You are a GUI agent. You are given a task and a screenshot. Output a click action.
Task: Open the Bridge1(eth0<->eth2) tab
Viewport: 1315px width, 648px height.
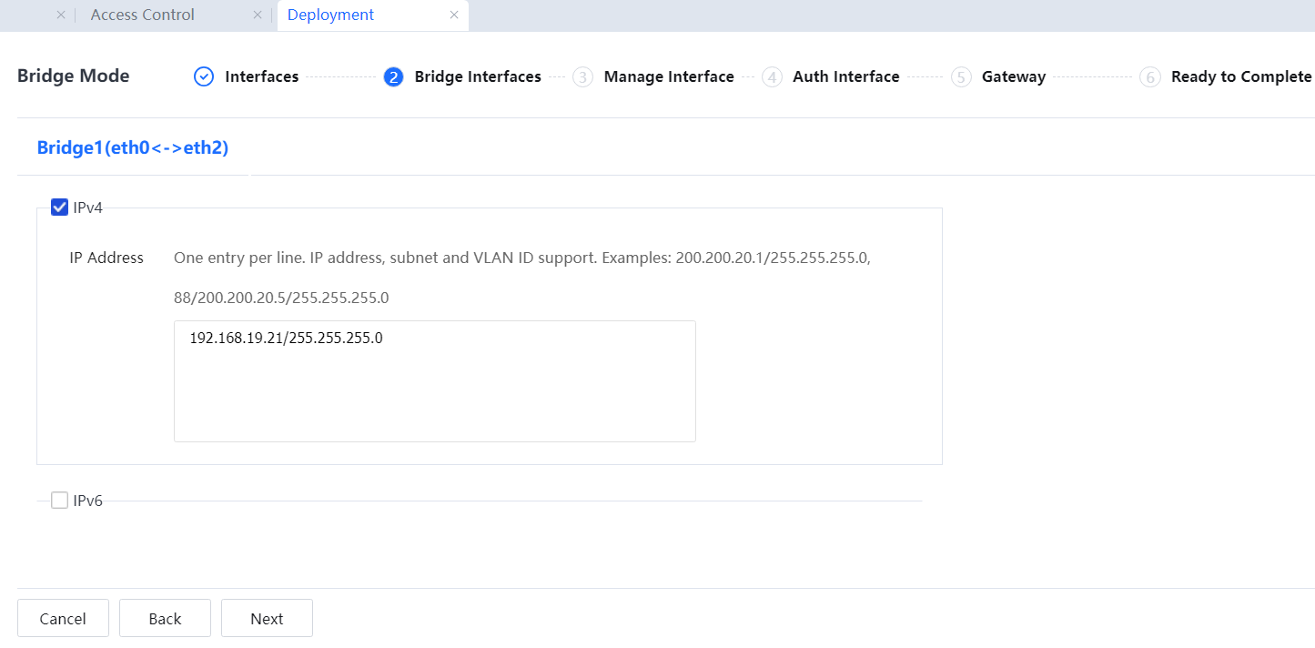[133, 147]
